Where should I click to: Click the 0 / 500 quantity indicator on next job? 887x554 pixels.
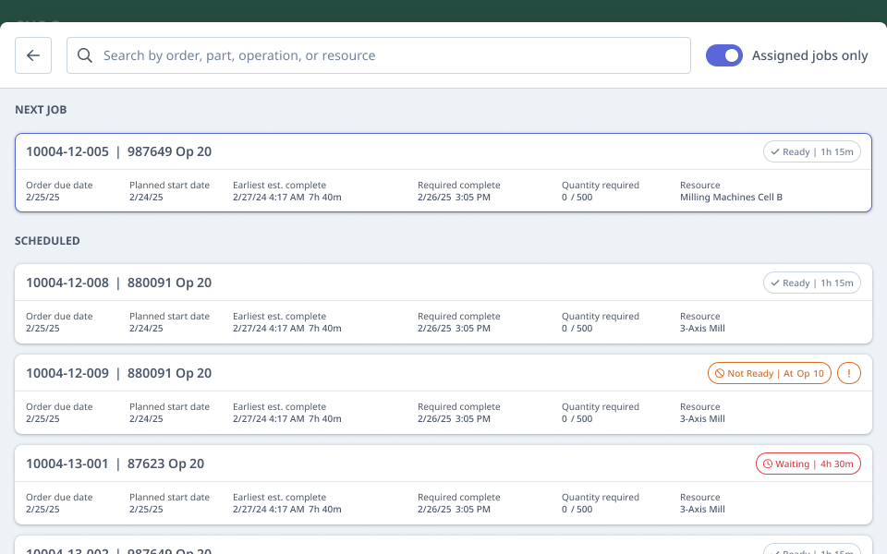coord(577,197)
